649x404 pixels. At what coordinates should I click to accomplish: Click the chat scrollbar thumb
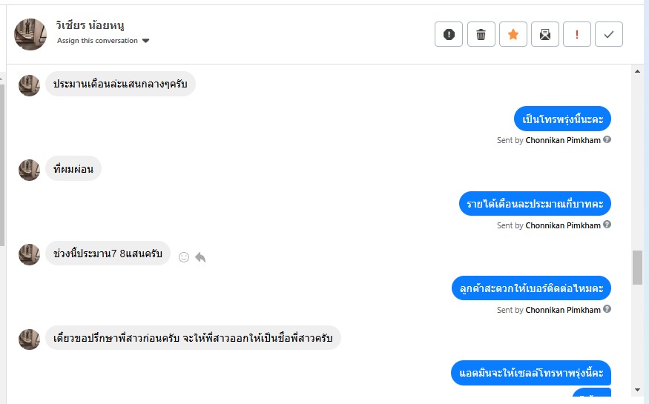637,267
